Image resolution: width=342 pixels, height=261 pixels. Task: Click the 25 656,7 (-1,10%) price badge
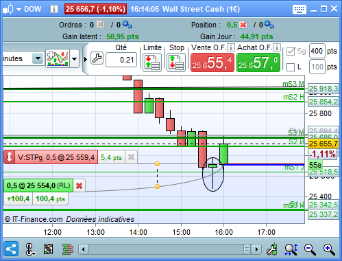pos(95,9)
